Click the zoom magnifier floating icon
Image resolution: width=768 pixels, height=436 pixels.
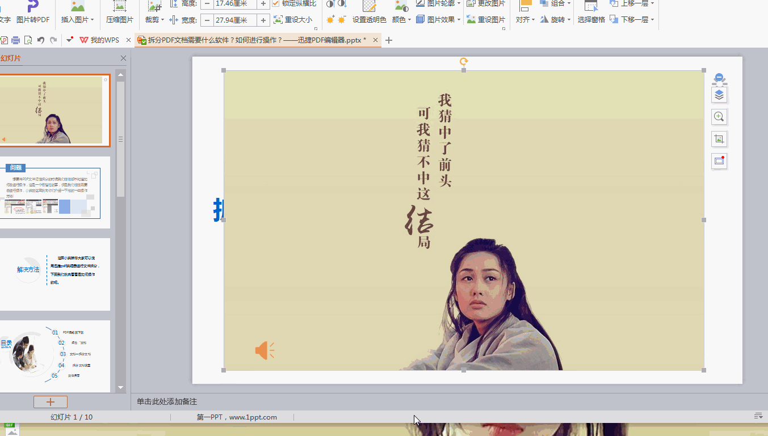[x=719, y=117]
